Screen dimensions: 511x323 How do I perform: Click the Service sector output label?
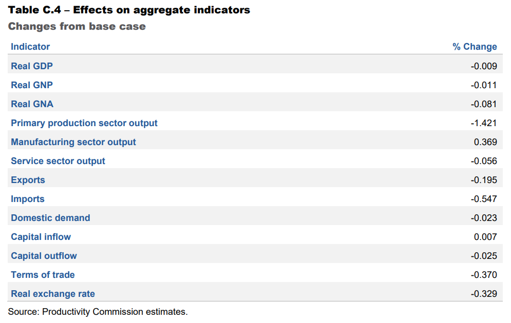(58, 161)
